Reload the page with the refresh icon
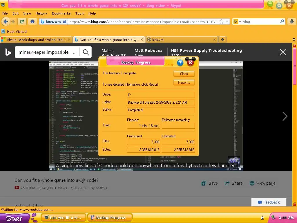297x223 pixels. pyautogui.click(x=22, y=21)
